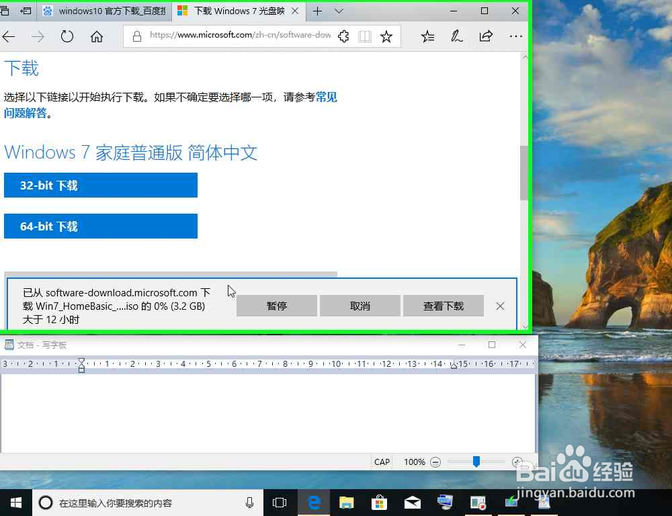Click the computer monitor taskbar icon
This screenshot has height=516, width=672.
pos(445,503)
